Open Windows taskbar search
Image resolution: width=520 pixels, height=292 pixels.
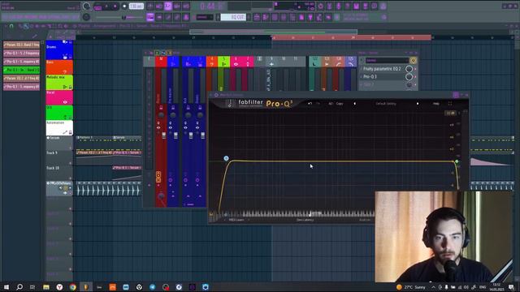click(x=19, y=287)
